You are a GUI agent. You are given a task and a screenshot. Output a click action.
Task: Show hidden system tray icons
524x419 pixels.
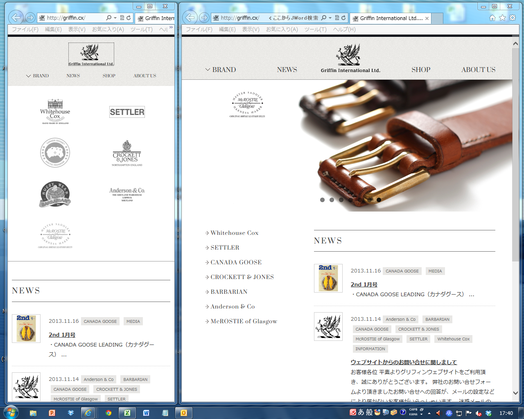click(x=429, y=413)
